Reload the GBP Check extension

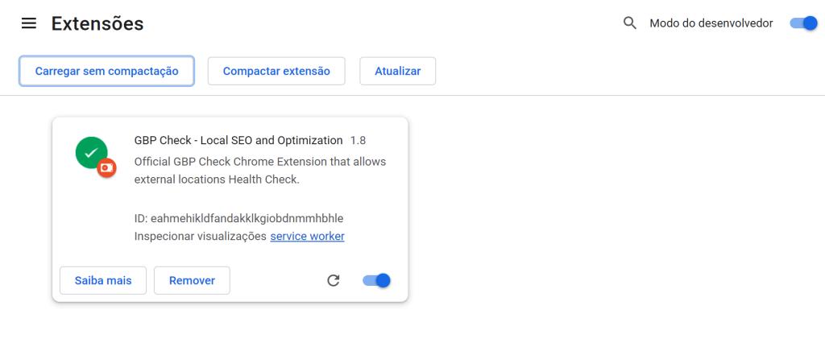click(x=333, y=280)
